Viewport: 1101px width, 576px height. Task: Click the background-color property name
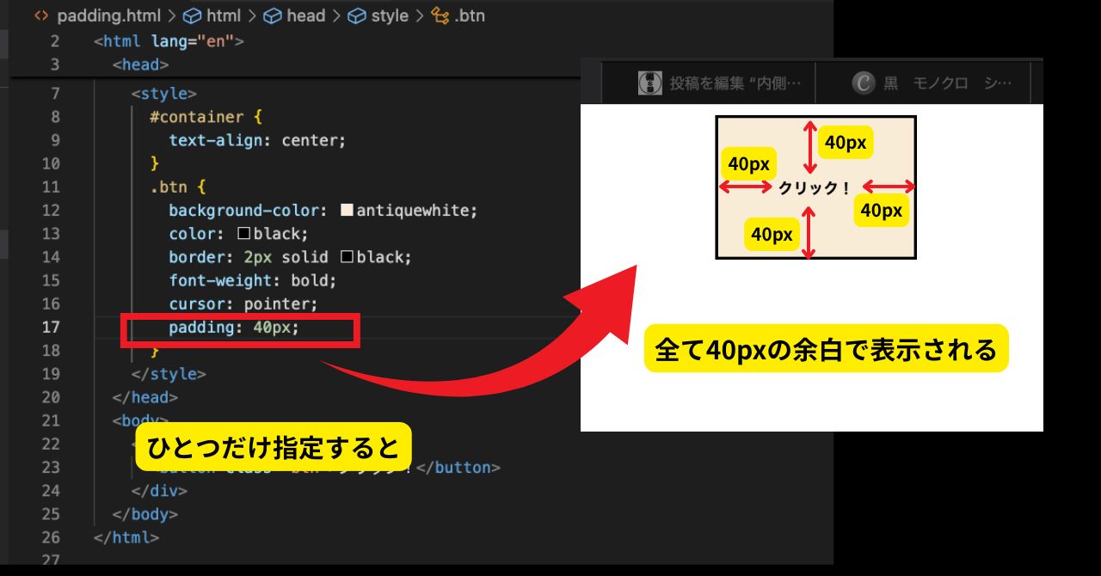pyautogui.click(x=244, y=211)
